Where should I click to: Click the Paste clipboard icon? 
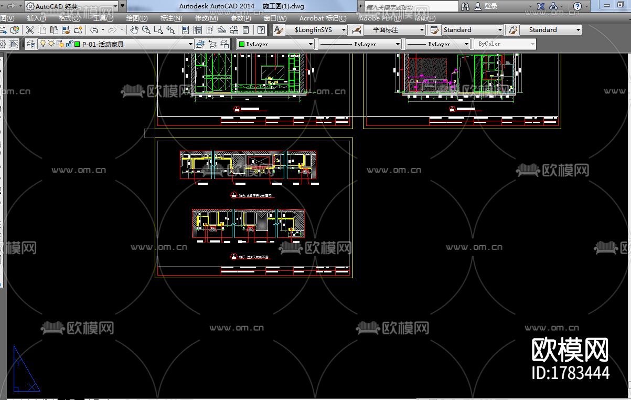click(54, 30)
